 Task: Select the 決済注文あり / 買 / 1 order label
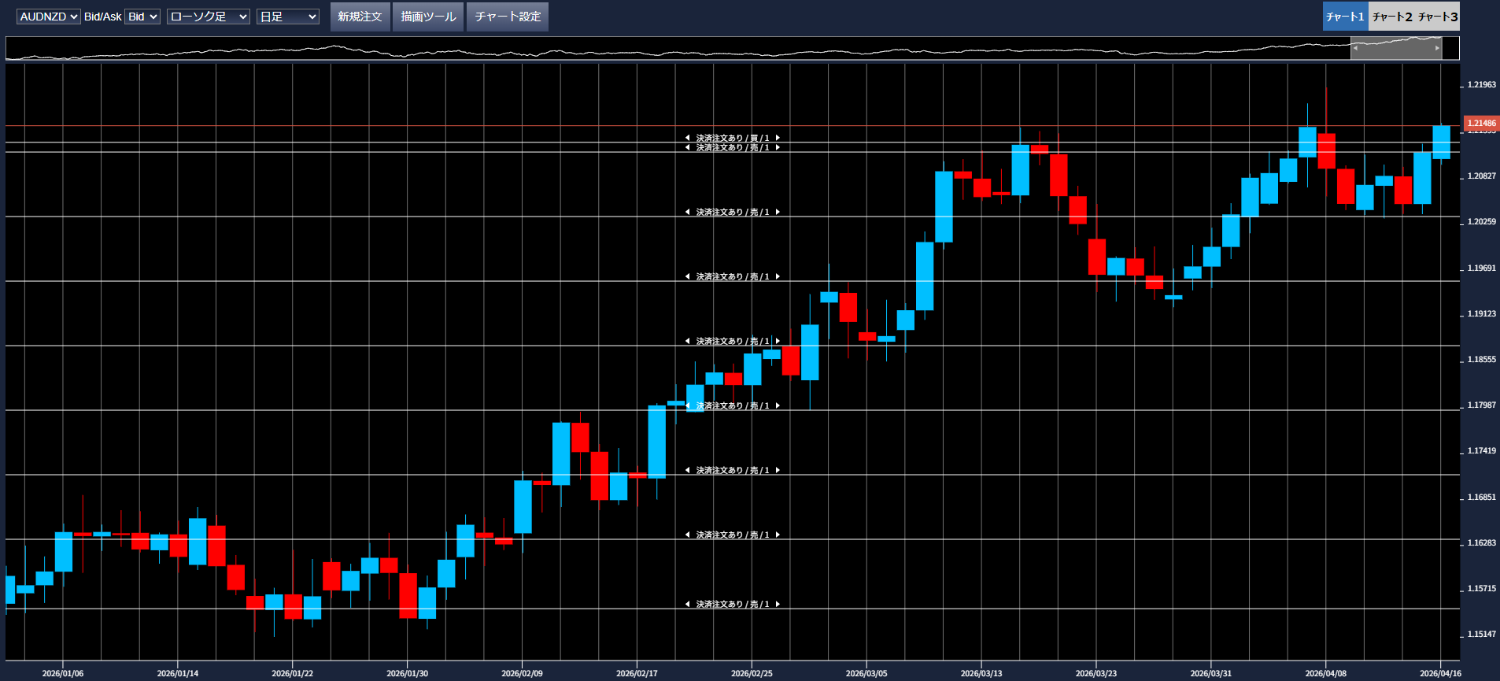click(x=732, y=138)
